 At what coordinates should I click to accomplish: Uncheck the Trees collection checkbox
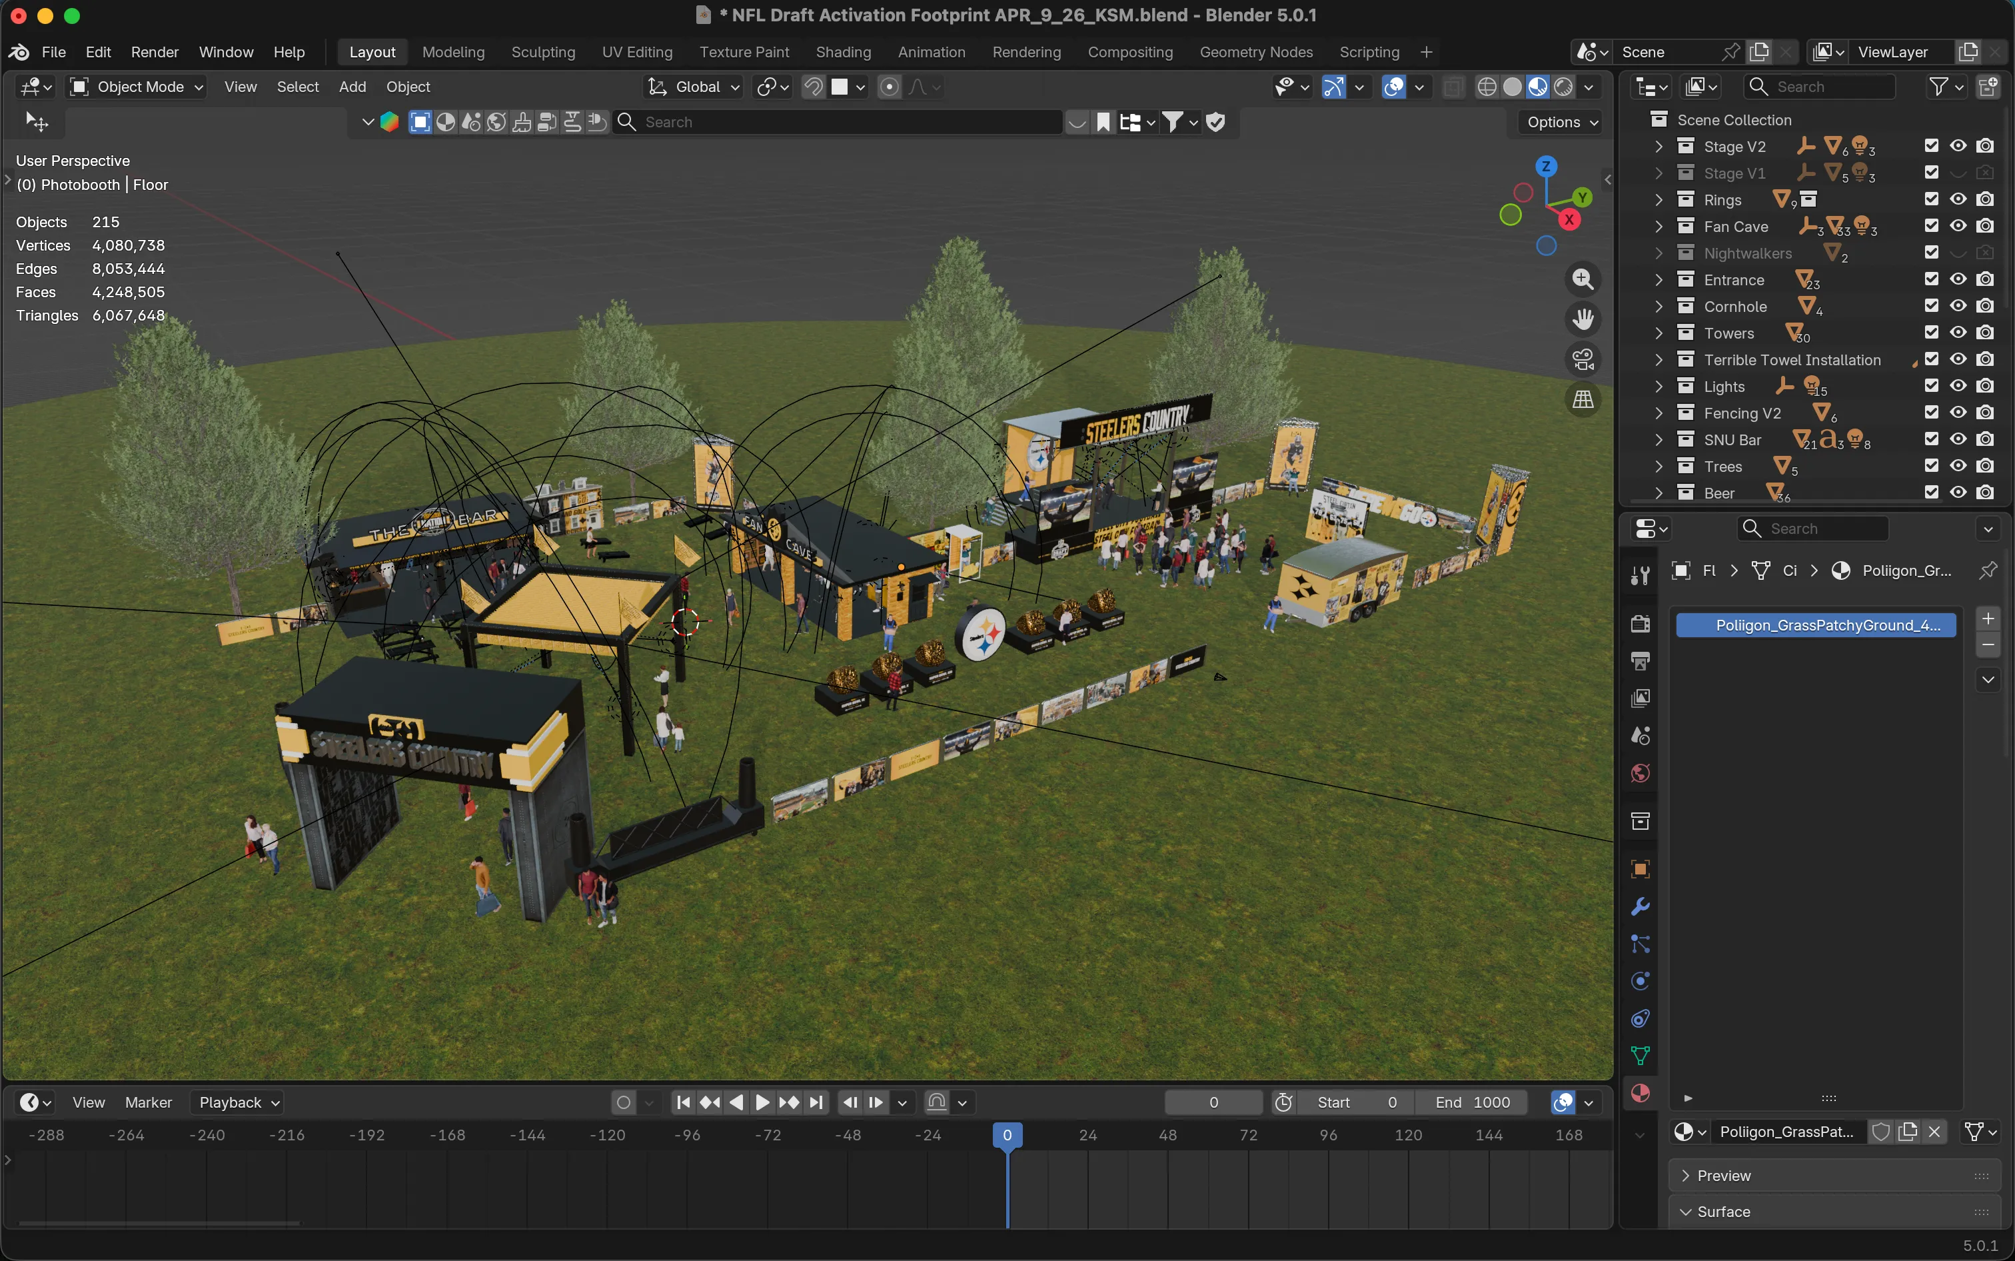1932,466
